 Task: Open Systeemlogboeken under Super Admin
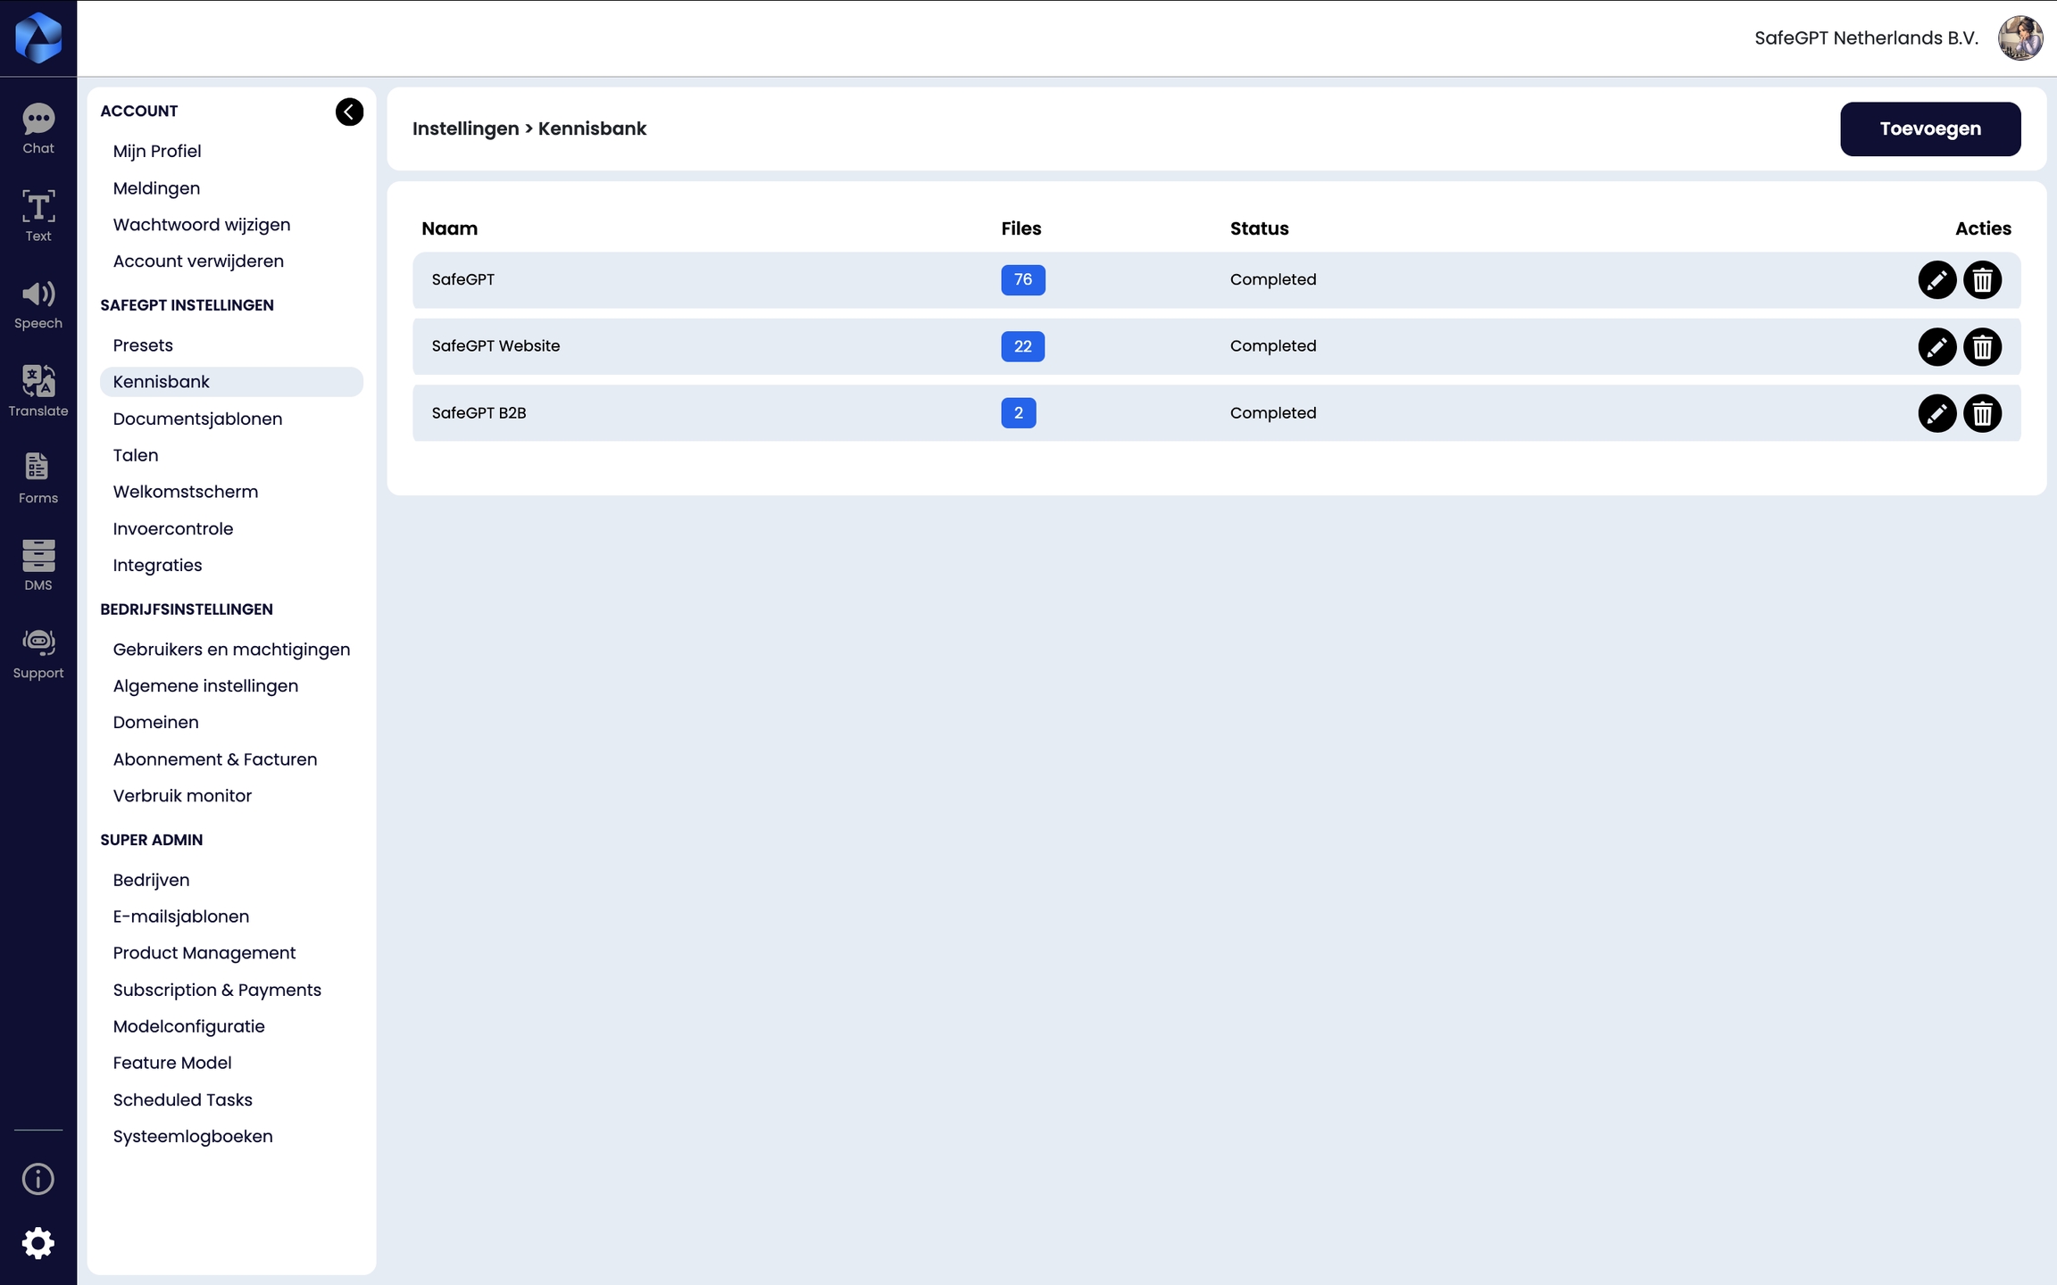tap(193, 1136)
